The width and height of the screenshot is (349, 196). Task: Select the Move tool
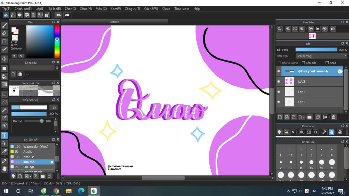tap(4, 59)
